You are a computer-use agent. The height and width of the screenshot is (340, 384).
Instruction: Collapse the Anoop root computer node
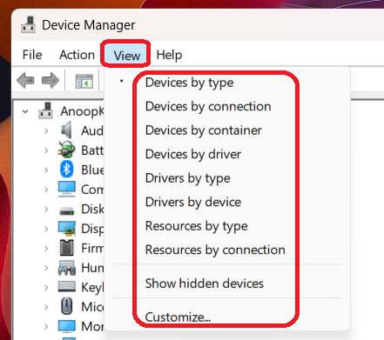click(x=25, y=111)
